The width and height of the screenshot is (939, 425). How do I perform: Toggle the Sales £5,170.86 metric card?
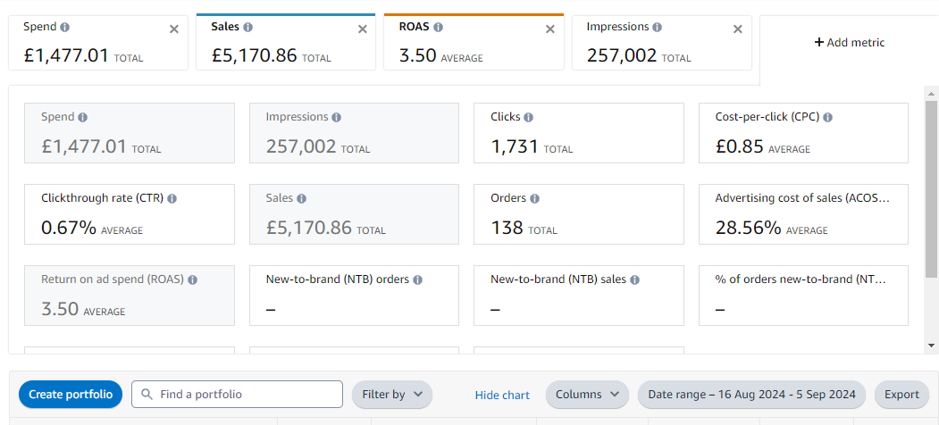(354, 214)
